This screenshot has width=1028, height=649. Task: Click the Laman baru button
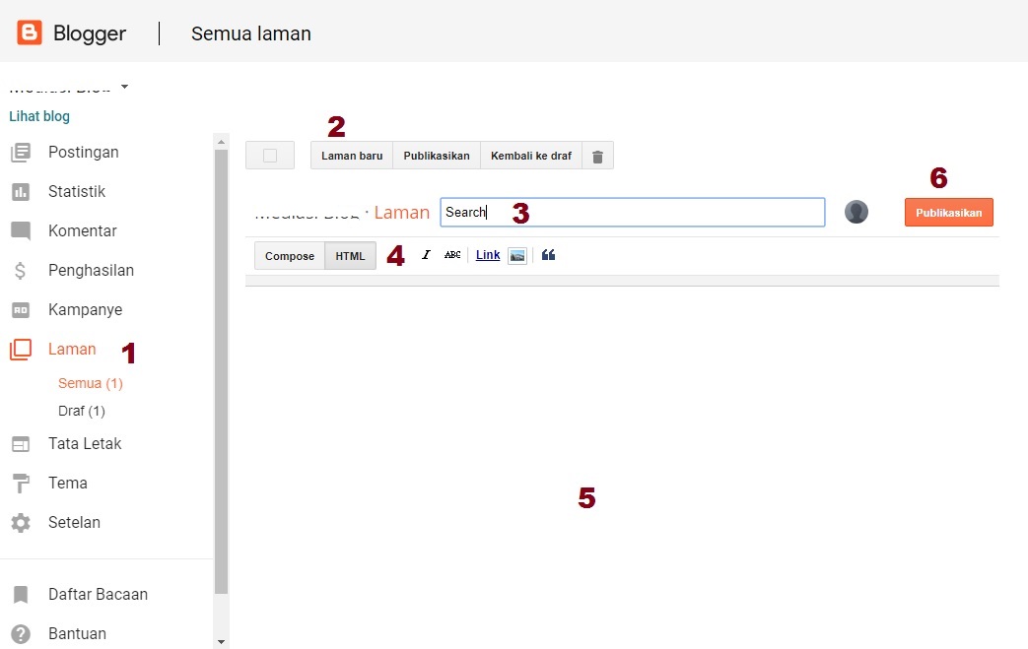[352, 156]
